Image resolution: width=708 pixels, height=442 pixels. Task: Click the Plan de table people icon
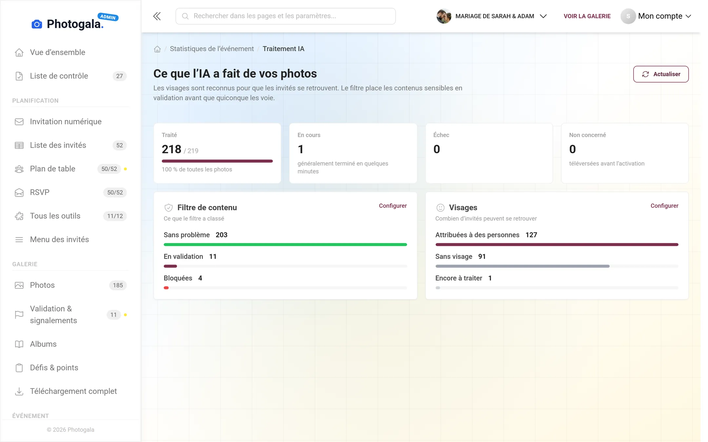19,169
